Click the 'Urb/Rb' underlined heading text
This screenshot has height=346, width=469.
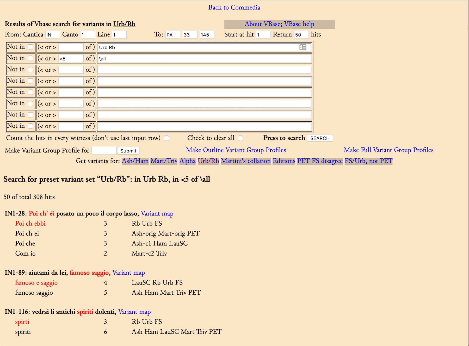tap(124, 24)
